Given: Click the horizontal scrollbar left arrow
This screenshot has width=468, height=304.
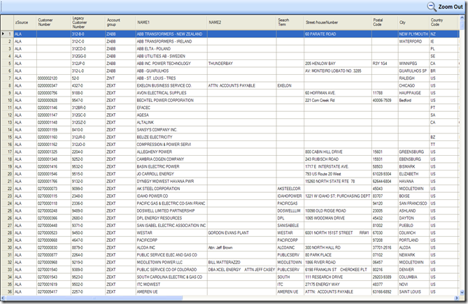Looking at the screenshot, I should (3, 298).
